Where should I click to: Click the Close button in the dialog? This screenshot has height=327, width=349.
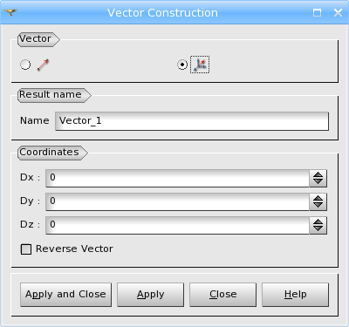click(x=222, y=295)
